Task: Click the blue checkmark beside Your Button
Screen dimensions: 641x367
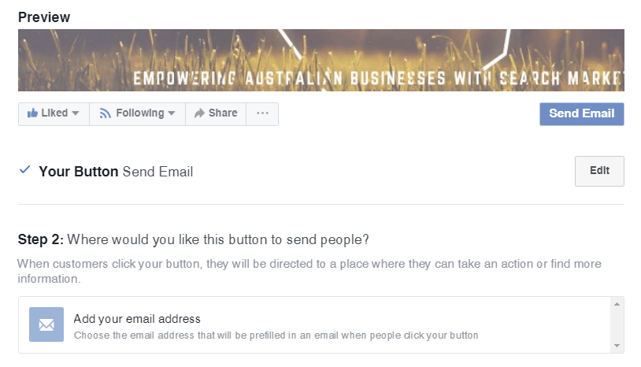Action: click(25, 169)
